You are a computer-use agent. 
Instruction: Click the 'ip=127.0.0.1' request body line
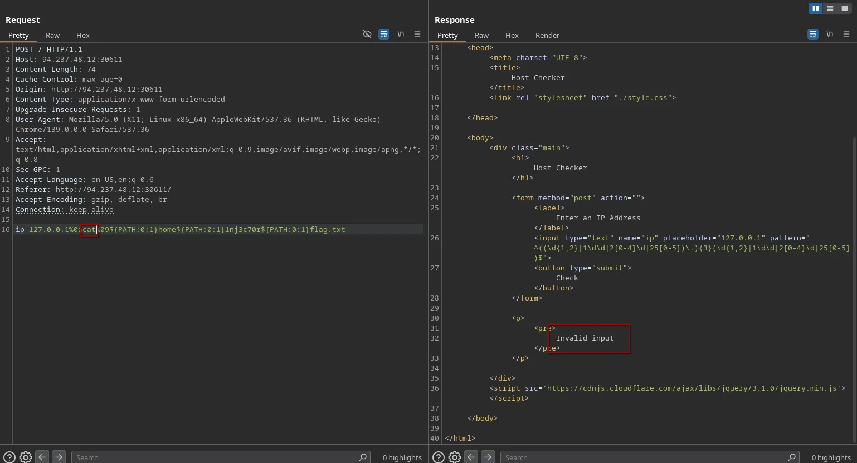click(x=181, y=229)
